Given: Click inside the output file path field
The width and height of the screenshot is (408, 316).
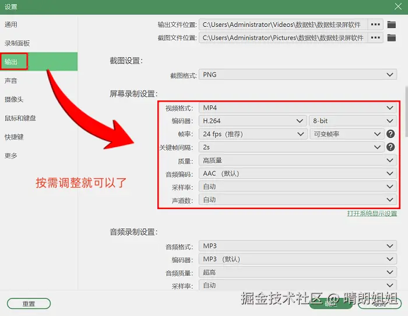Looking at the screenshot, I should (283, 25).
